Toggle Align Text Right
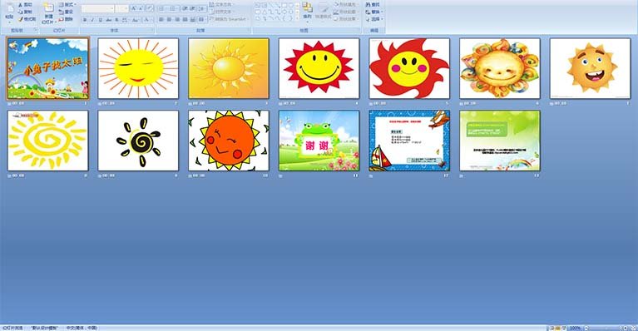Image resolution: width=638 pixels, height=331 pixels. pyautogui.click(x=177, y=19)
